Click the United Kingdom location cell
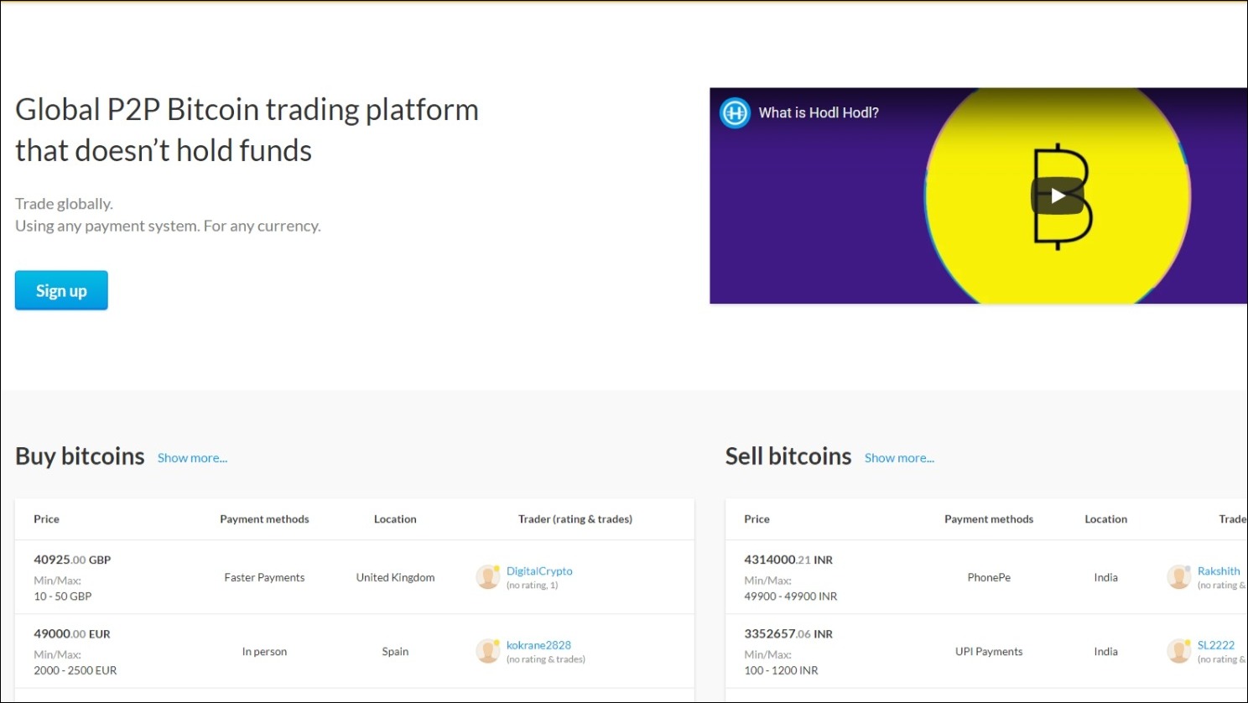 pos(395,577)
